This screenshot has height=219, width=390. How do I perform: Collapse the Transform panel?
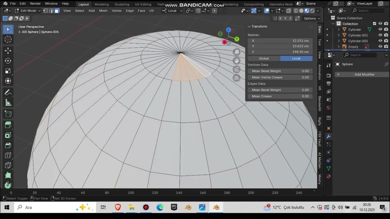point(249,26)
